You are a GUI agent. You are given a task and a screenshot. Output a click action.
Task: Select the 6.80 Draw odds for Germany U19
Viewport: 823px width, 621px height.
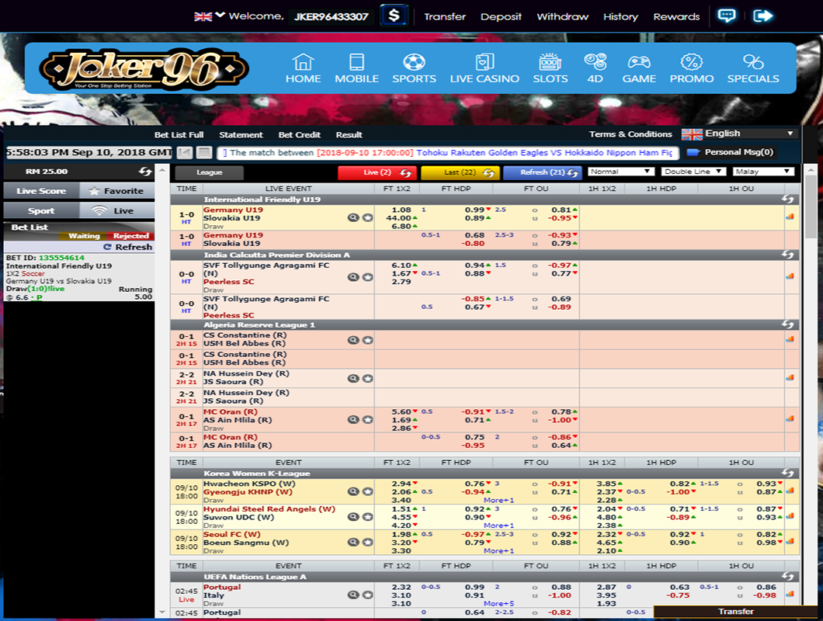click(x=401, y=227)
